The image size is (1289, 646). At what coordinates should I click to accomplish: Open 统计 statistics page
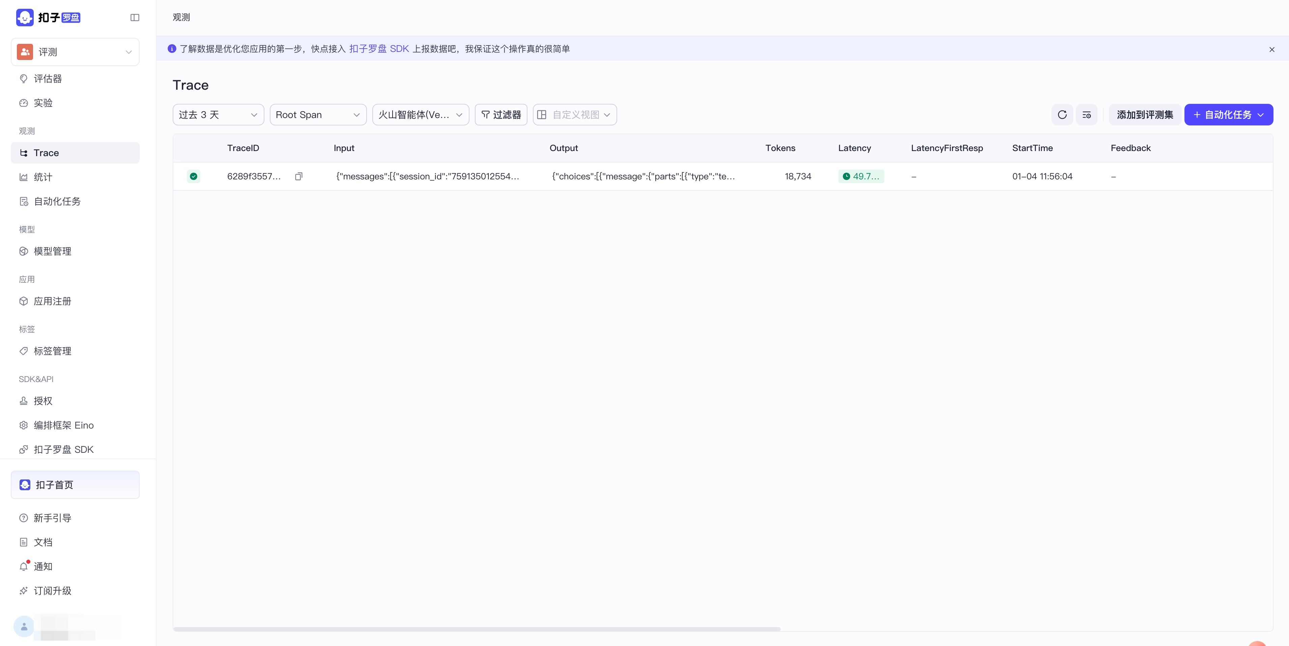(75, 177)
